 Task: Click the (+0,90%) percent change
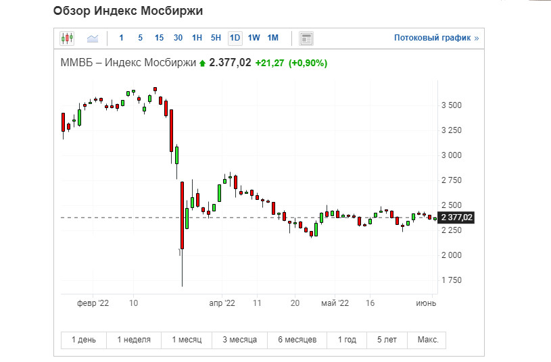click(x=308, y=63)
